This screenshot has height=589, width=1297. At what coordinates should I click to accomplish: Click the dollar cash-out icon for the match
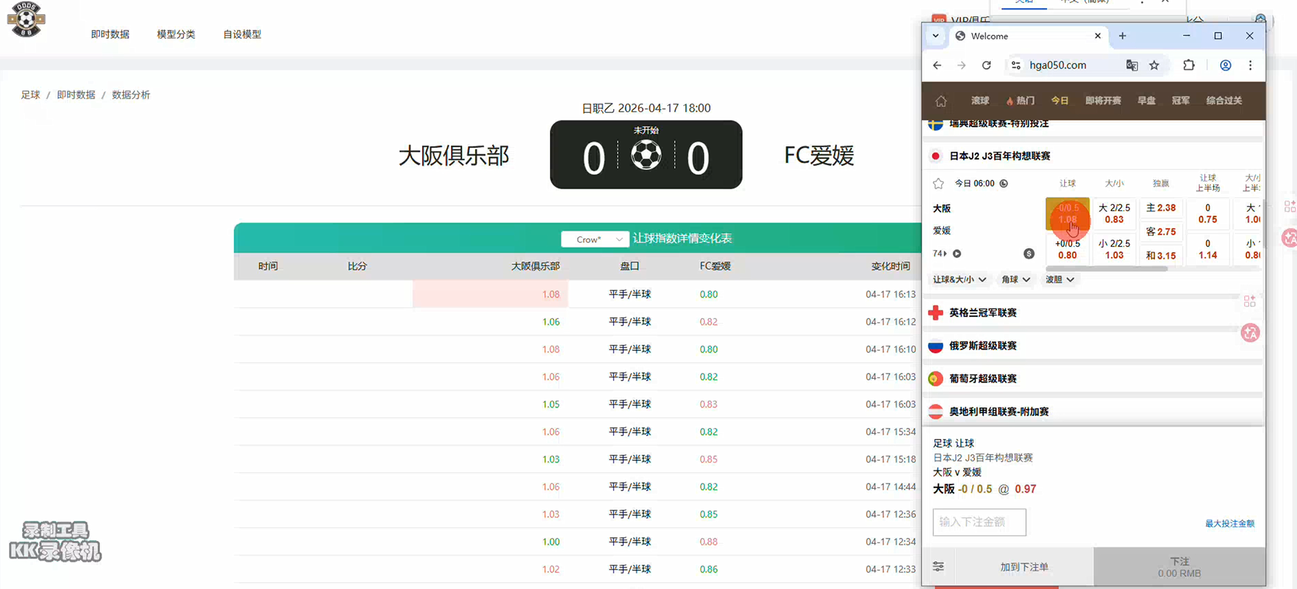(x=1029, y=254)
